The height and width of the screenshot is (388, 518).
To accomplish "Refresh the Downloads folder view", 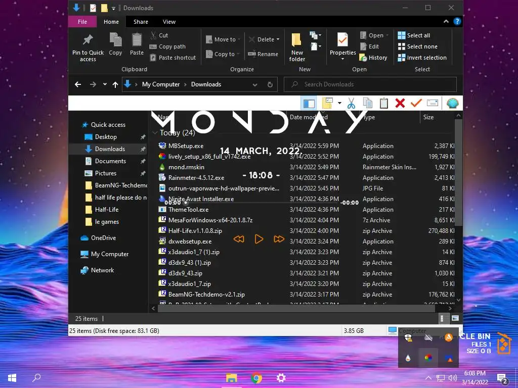I will point(270,84).
